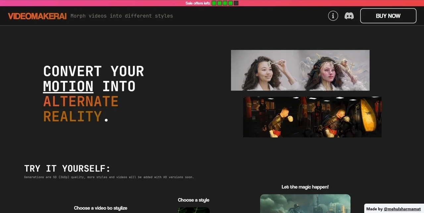Click the 'Morph videos into different styles' tagline
The image size is (424, 213).
(x=122, y=16)
